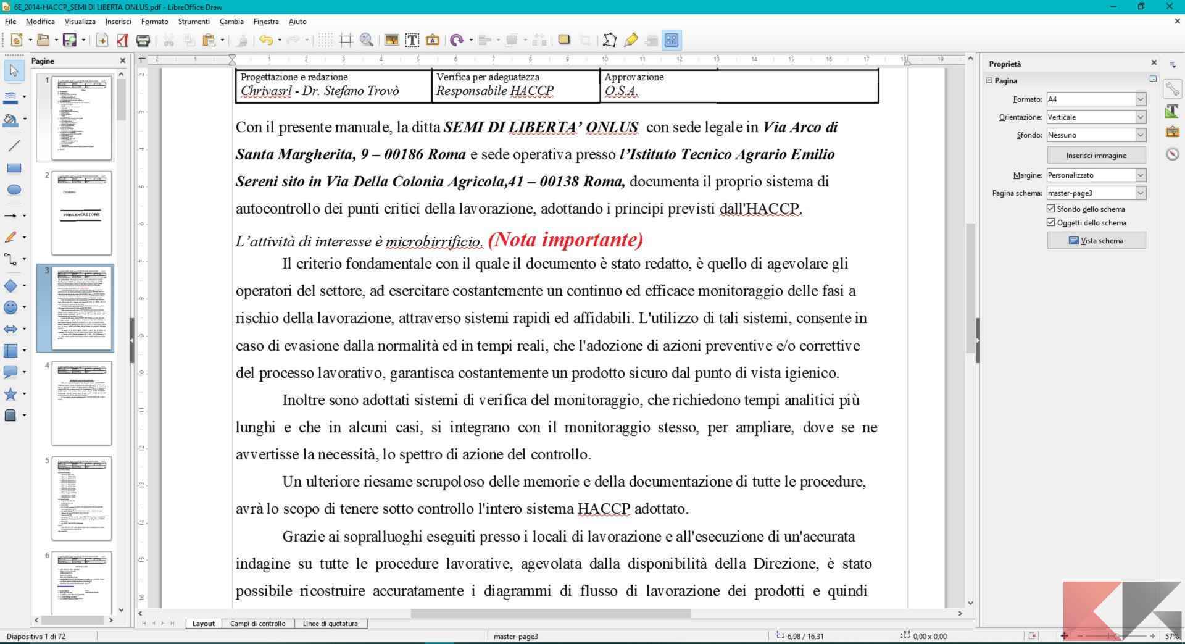Toggle Oggetti dello schema checkbox

pyautogui.click(x=1051, y=222)
